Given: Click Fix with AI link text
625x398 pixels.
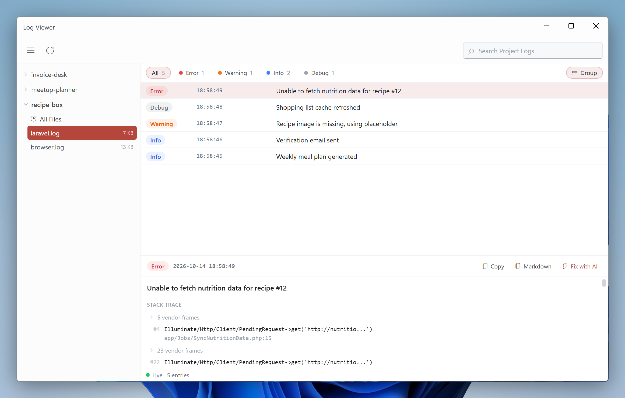Looking at the screenshot, I should point(584,266).
